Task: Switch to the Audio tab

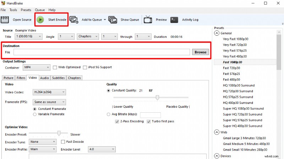Action: 45,78
